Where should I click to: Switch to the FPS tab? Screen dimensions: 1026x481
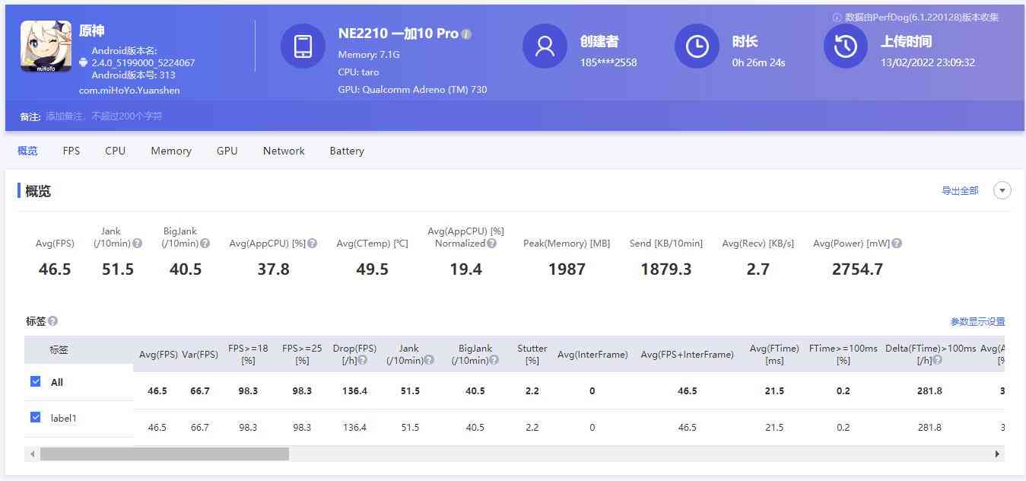[71, 151]
